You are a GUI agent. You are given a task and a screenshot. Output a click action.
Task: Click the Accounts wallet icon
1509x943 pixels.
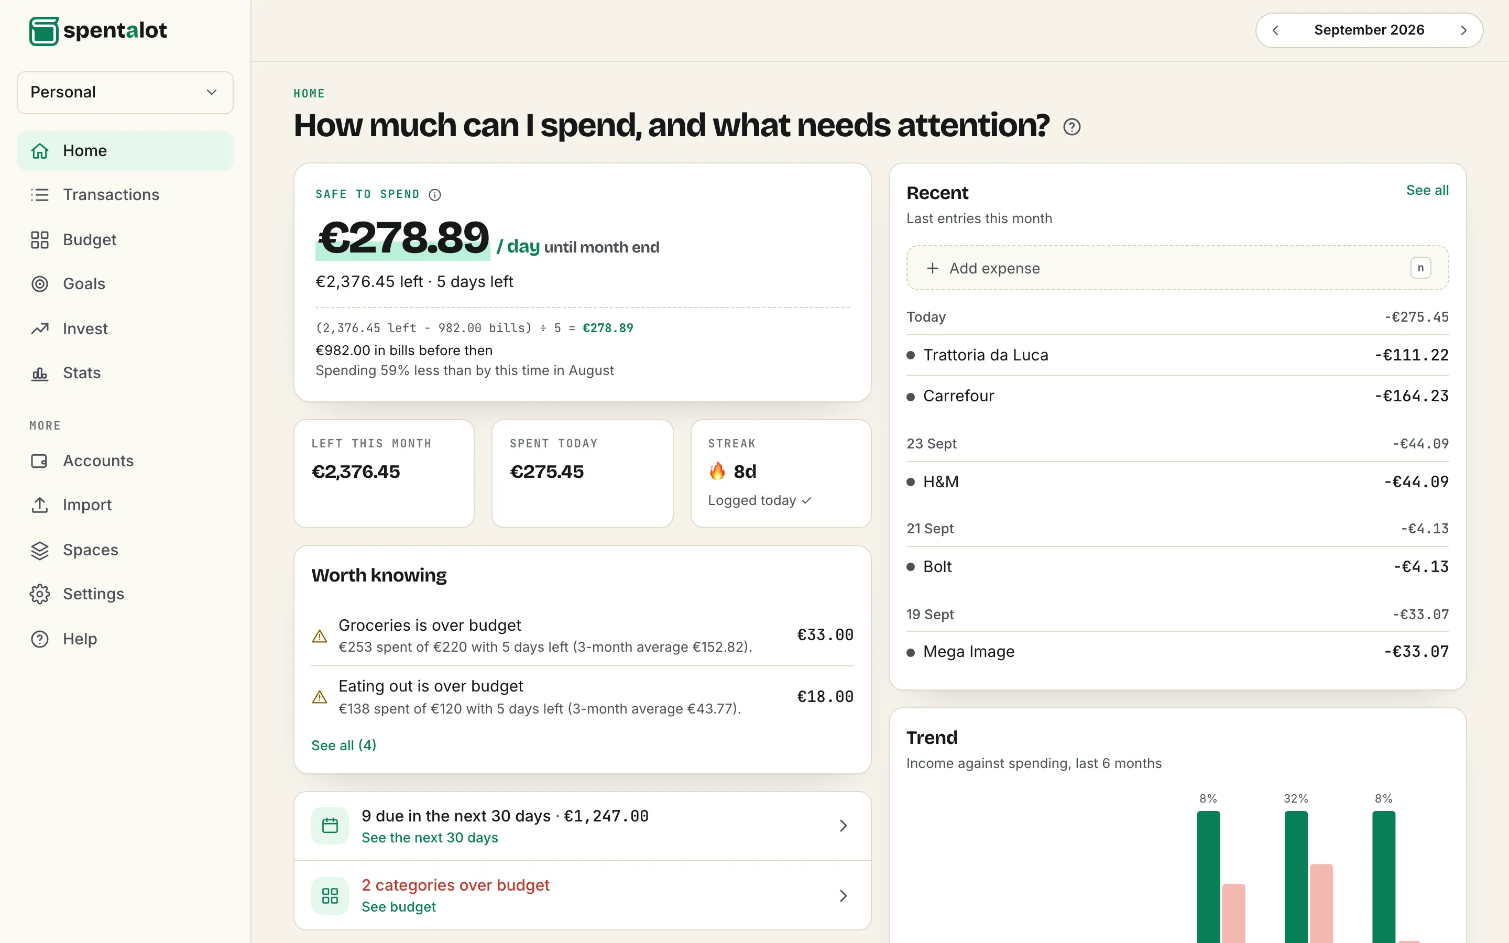tap(40, 461)
